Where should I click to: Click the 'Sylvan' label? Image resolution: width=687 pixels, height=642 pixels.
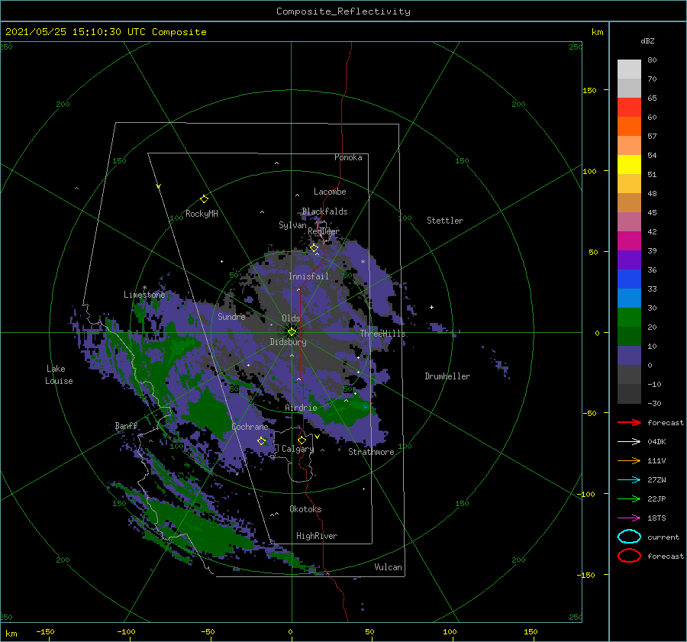pyautogui.click(x=292, y=225)
